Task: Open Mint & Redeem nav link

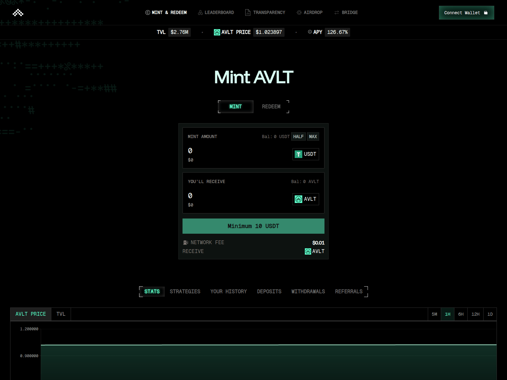Action: pyautogui.click(x=166, y=13)
